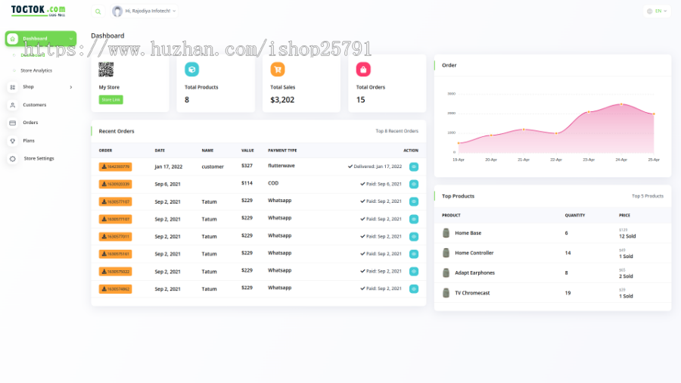Click the Top 5 Products label
681x383 pixels.
(x=648, y=196)
